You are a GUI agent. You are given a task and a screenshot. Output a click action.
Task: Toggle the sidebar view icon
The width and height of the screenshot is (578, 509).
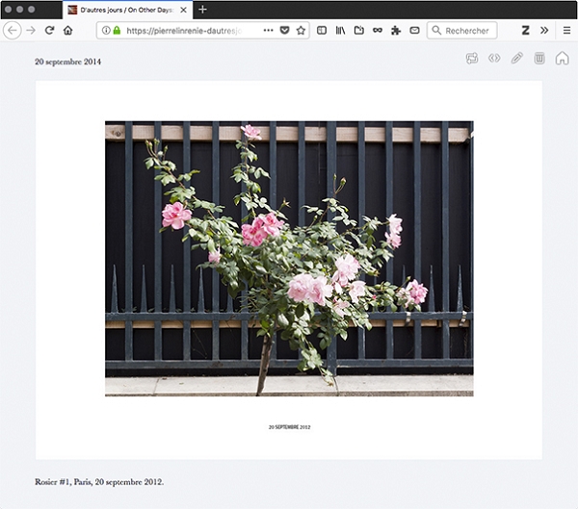point(322,31)
